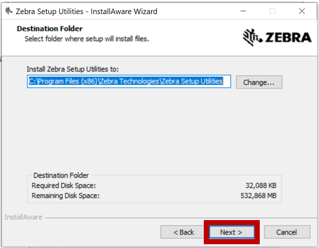
Task: Click the maximize button in title bar
Action: click(x=273, y=11)
